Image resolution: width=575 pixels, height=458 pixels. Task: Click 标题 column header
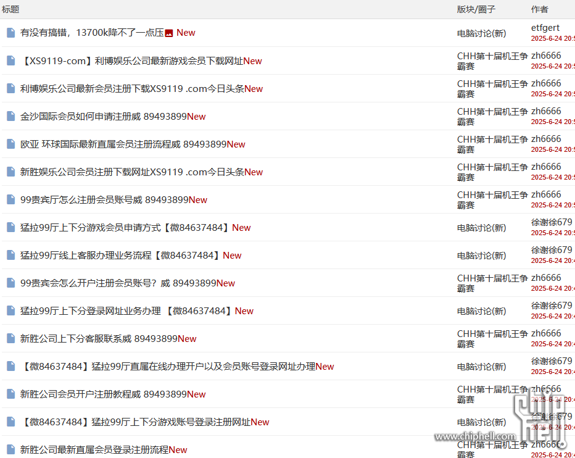coord(10,9)
